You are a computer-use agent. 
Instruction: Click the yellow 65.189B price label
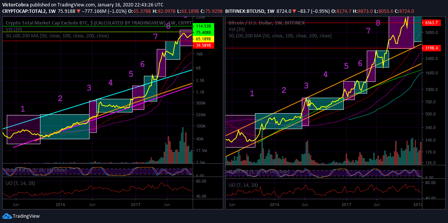click(x=204, y=38)
